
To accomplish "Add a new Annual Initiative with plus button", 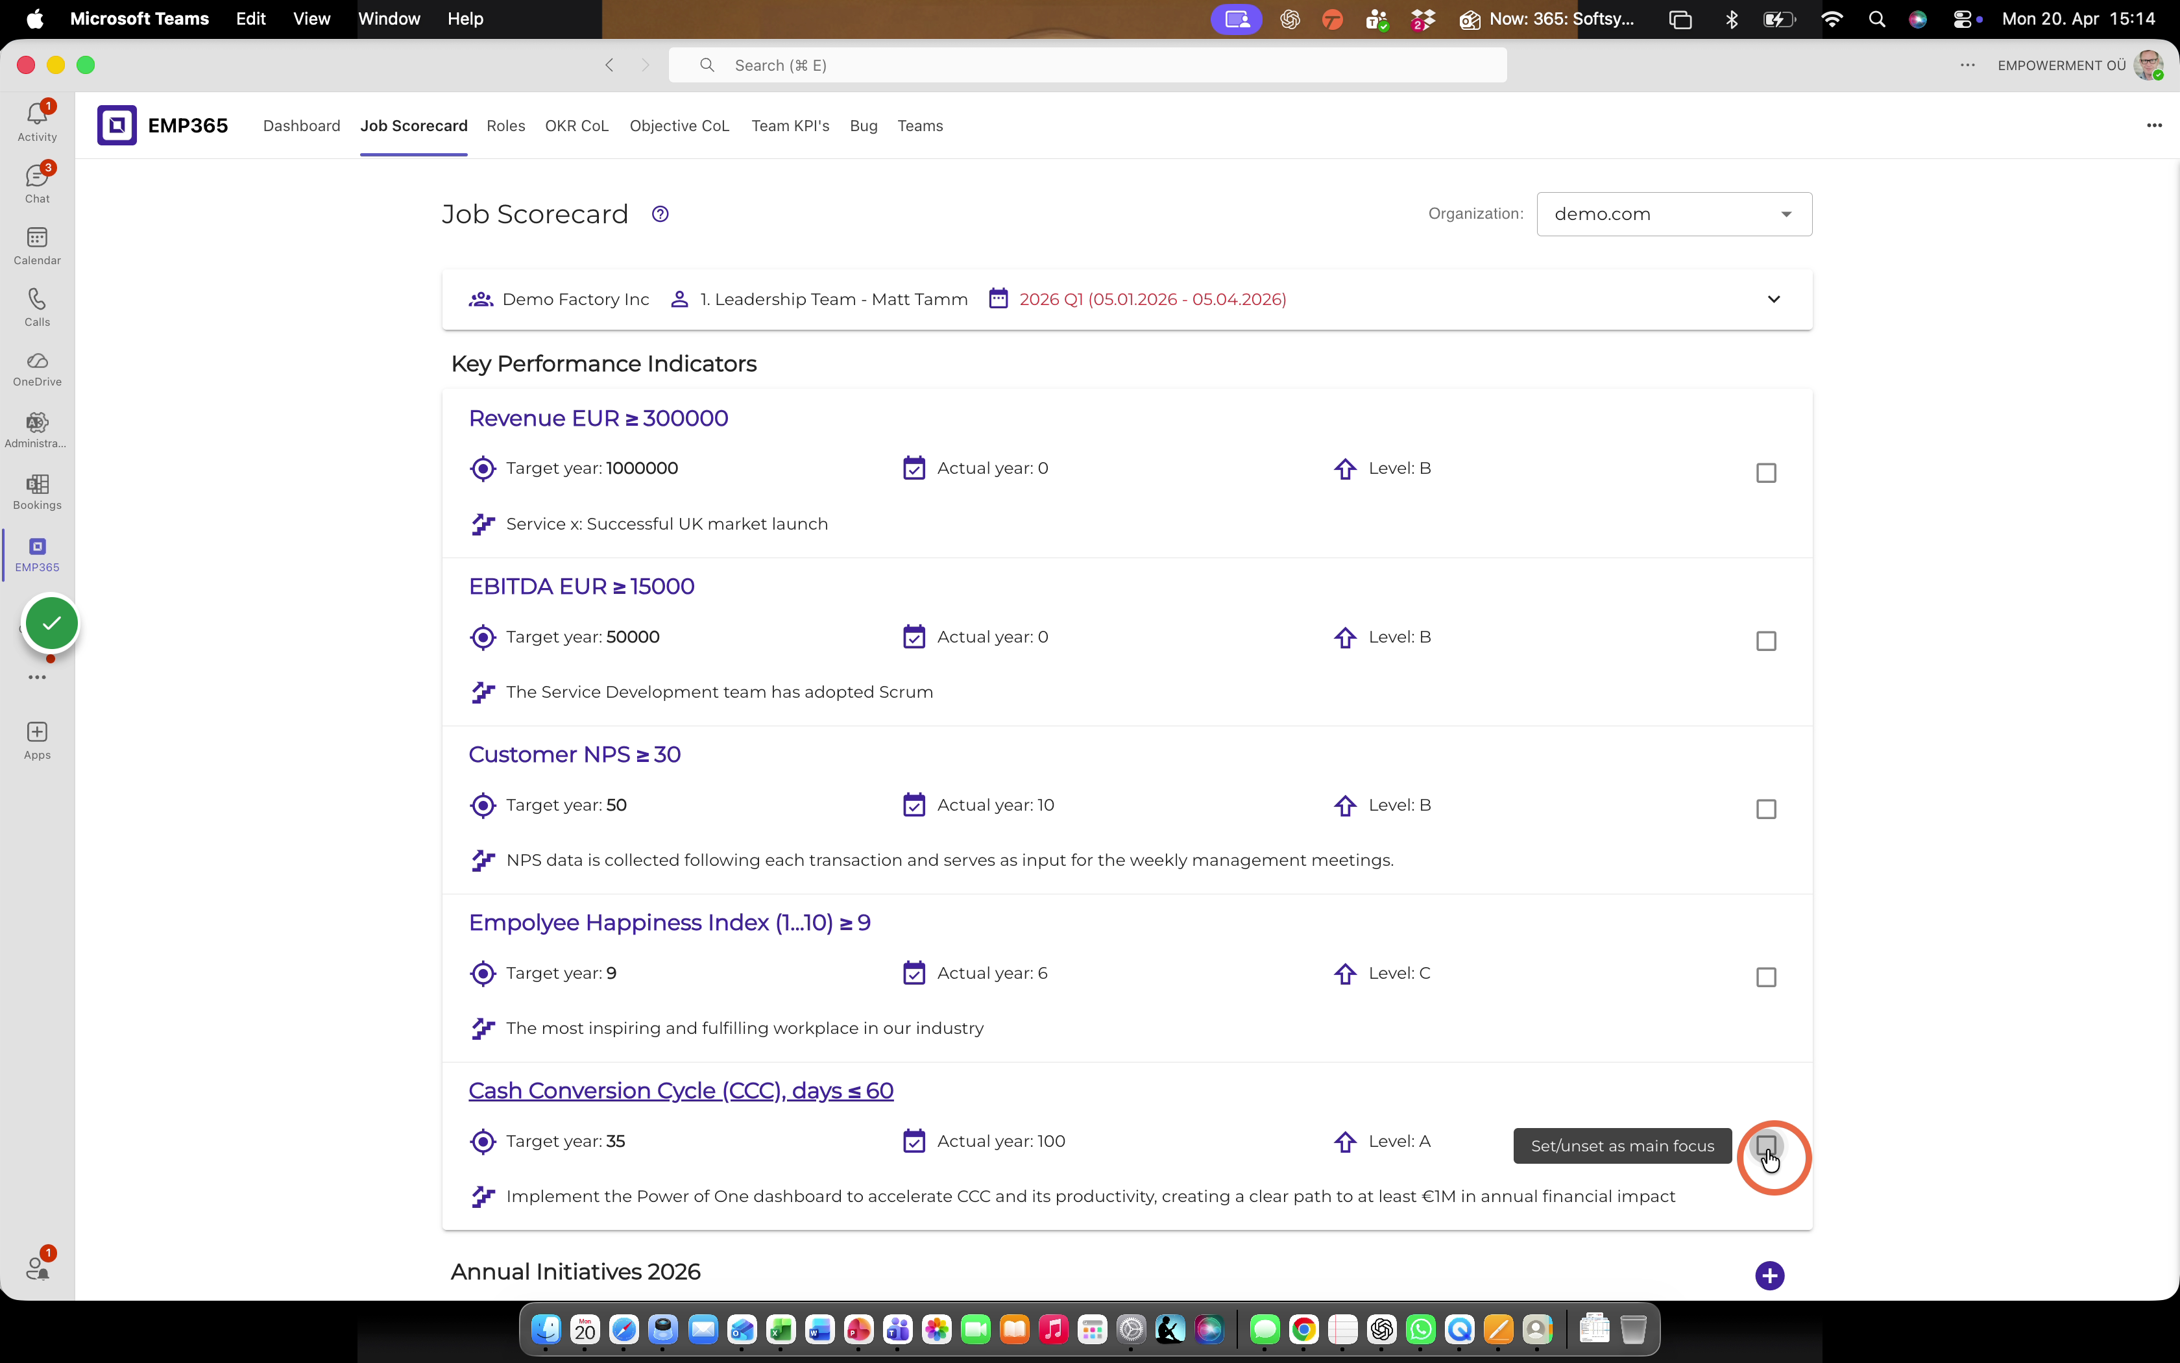I will pos(1769,1275).
